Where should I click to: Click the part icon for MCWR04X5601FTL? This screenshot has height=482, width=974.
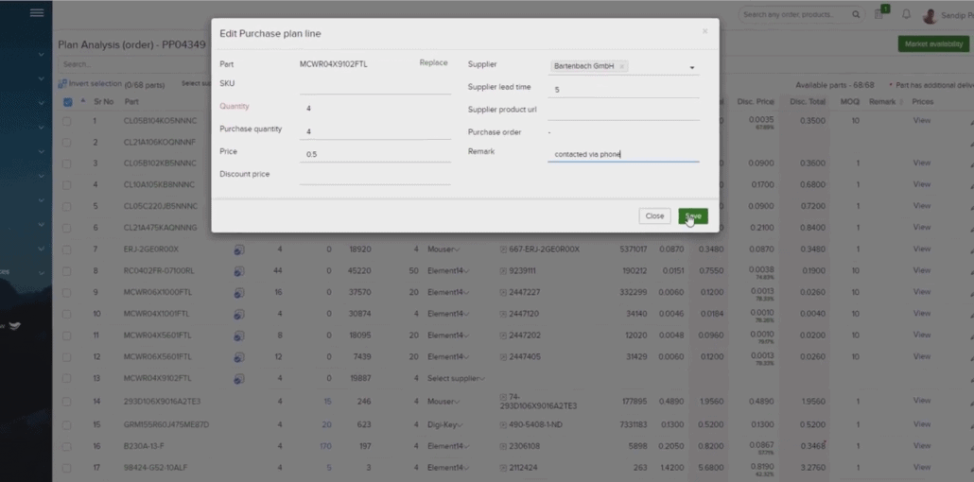coord(239,336)
